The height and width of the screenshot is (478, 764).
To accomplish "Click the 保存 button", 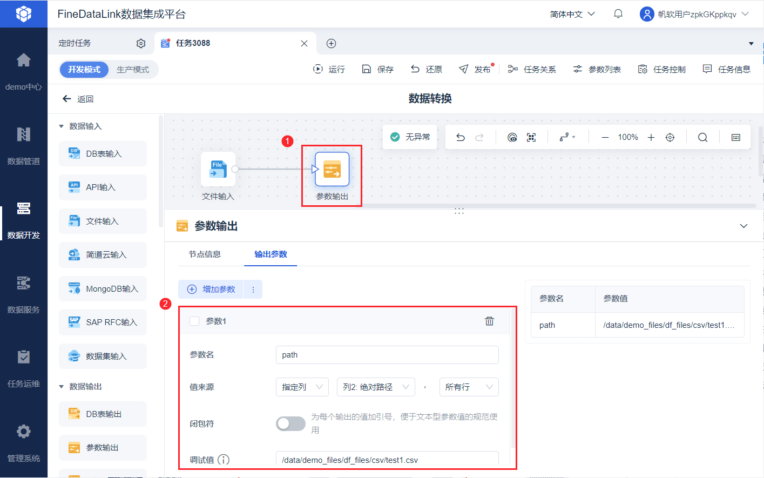I will click(377, 69).
